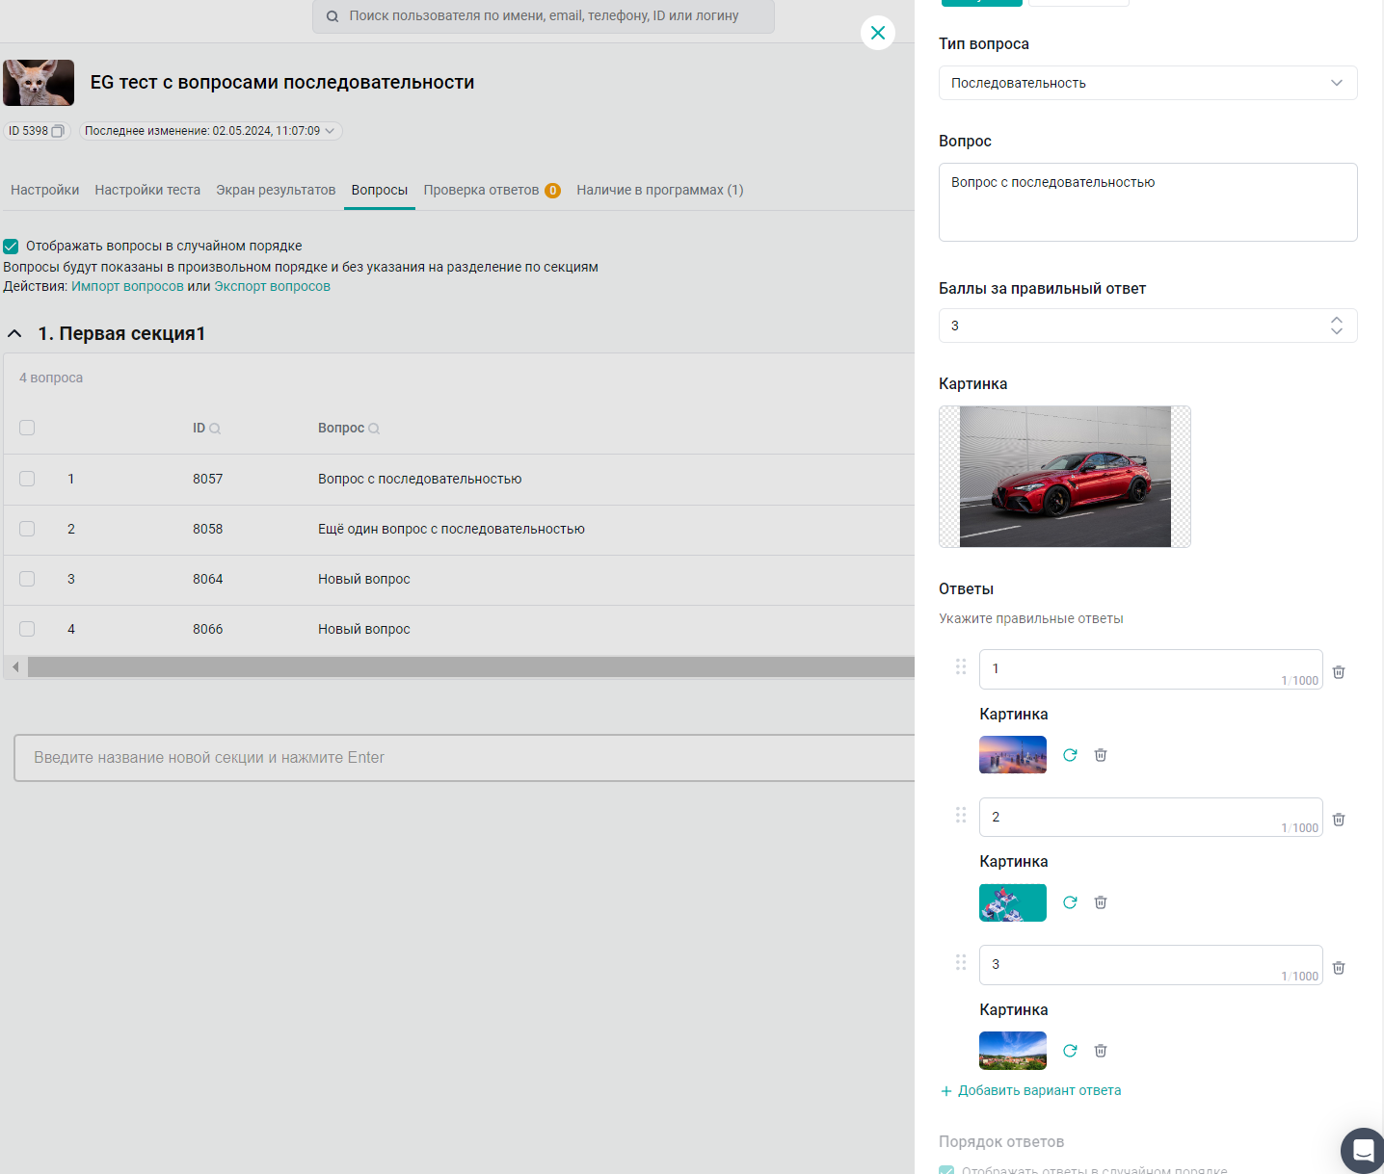The width and height of the screenshot is (1384, 1174).
Task: Open the Настройки tab
Action: 45,190
